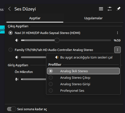Open the hamburger menu icon
The height and width of the screenshot is (113, 125).
[101, 9]
